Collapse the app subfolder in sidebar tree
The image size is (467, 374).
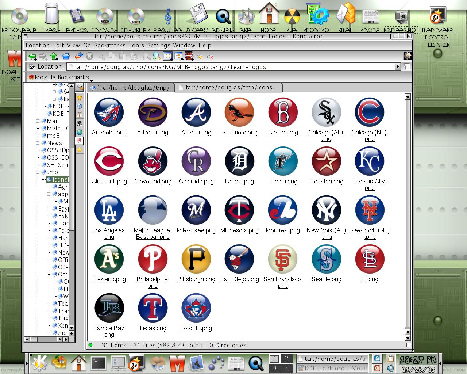49,194
